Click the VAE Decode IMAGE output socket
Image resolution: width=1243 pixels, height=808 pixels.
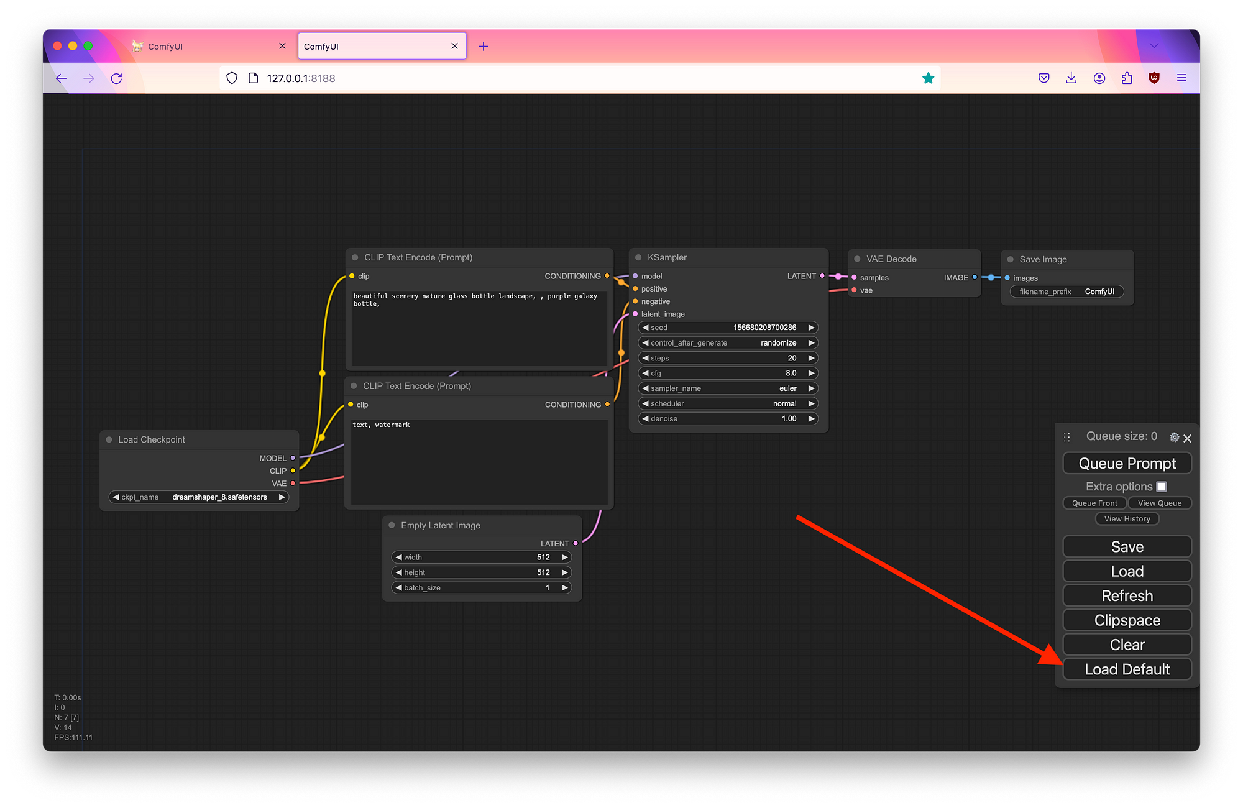[975, 277]
